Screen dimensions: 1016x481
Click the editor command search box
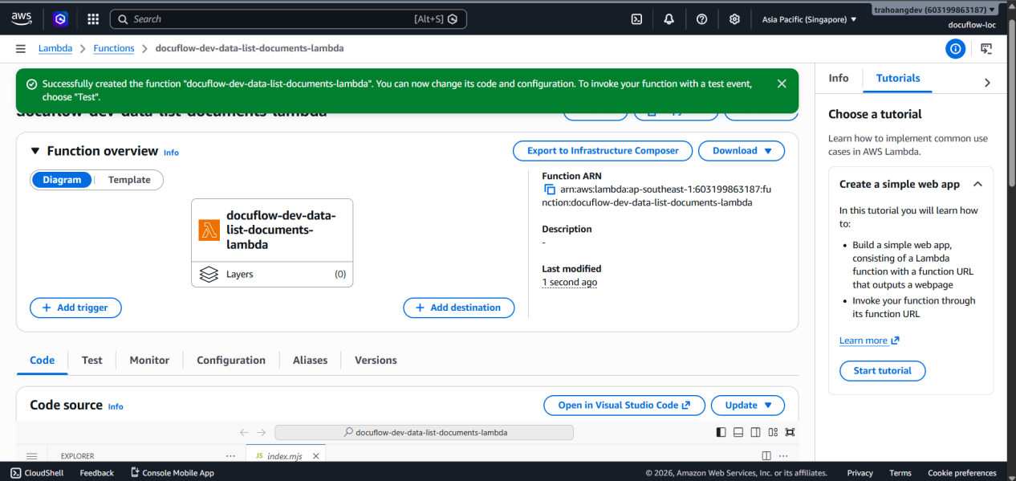click(x=424, y=432)
